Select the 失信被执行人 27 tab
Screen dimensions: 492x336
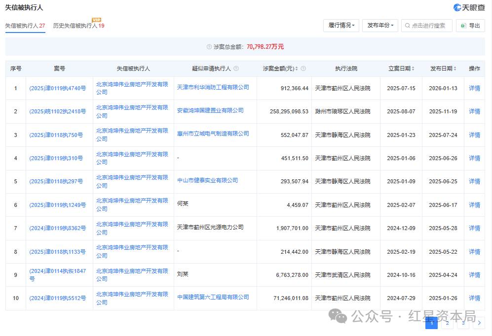pos(25,26)
